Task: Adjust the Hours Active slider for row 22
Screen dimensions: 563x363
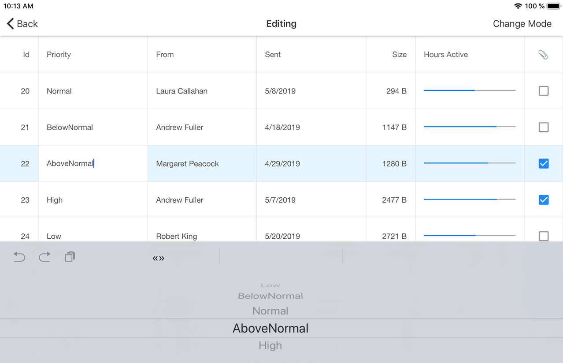Action: (469, 163)
